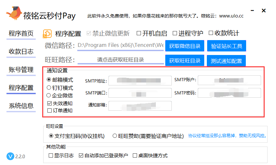
Task: Click the blue V version icon
Action: [10, 156]
